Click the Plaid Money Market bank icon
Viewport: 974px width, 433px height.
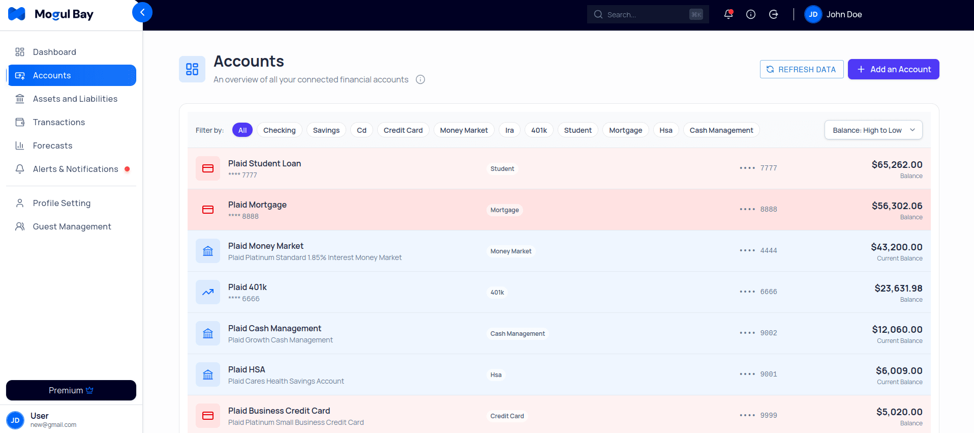tap(208, 251)
